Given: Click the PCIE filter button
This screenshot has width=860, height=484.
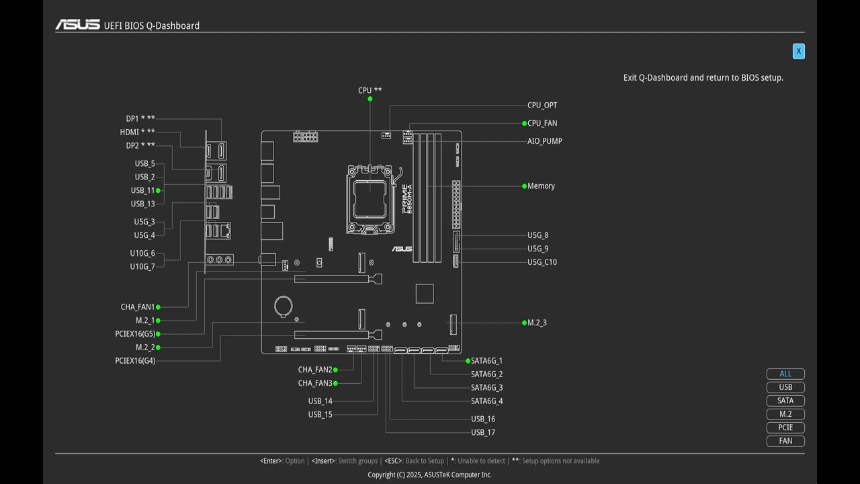Looking at the screenshot, I should click(785, 428).
